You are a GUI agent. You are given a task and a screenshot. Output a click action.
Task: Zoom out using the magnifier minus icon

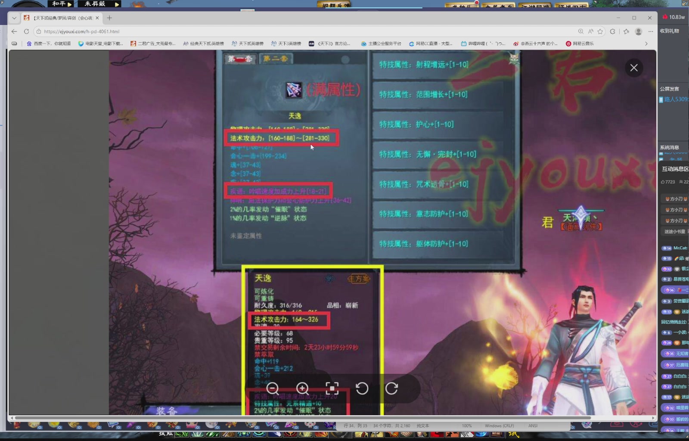[272, 388]
